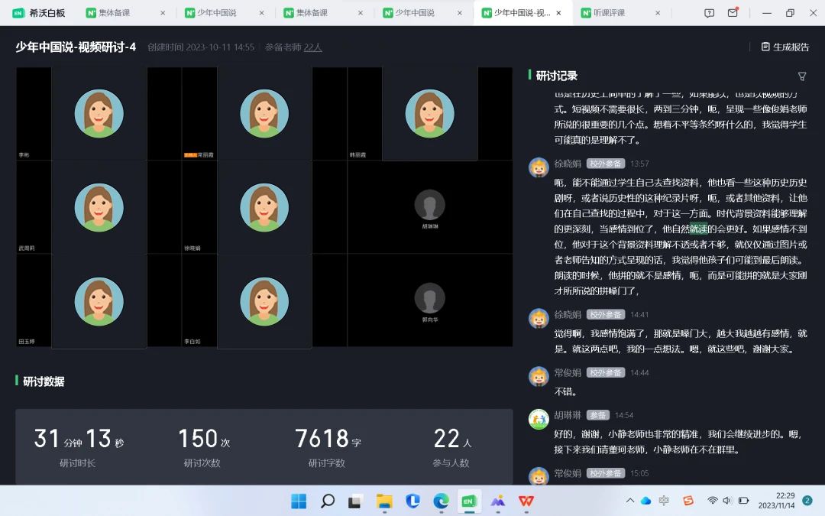Click the filter icon beside 研讨记录
The height and width of the screenshot is (516, 825).
[x=802, y=76]
